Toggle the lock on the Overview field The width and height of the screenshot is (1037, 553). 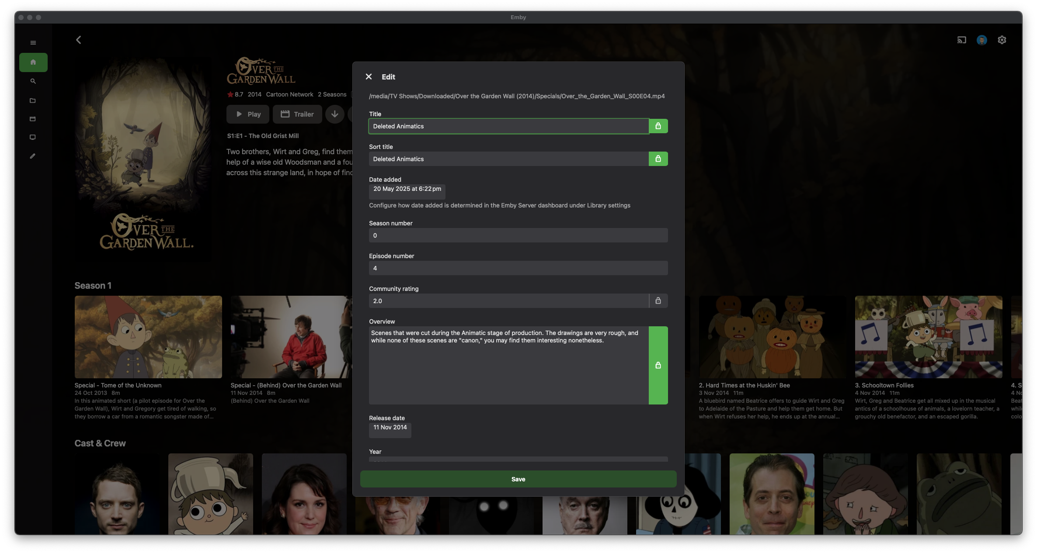658,365
